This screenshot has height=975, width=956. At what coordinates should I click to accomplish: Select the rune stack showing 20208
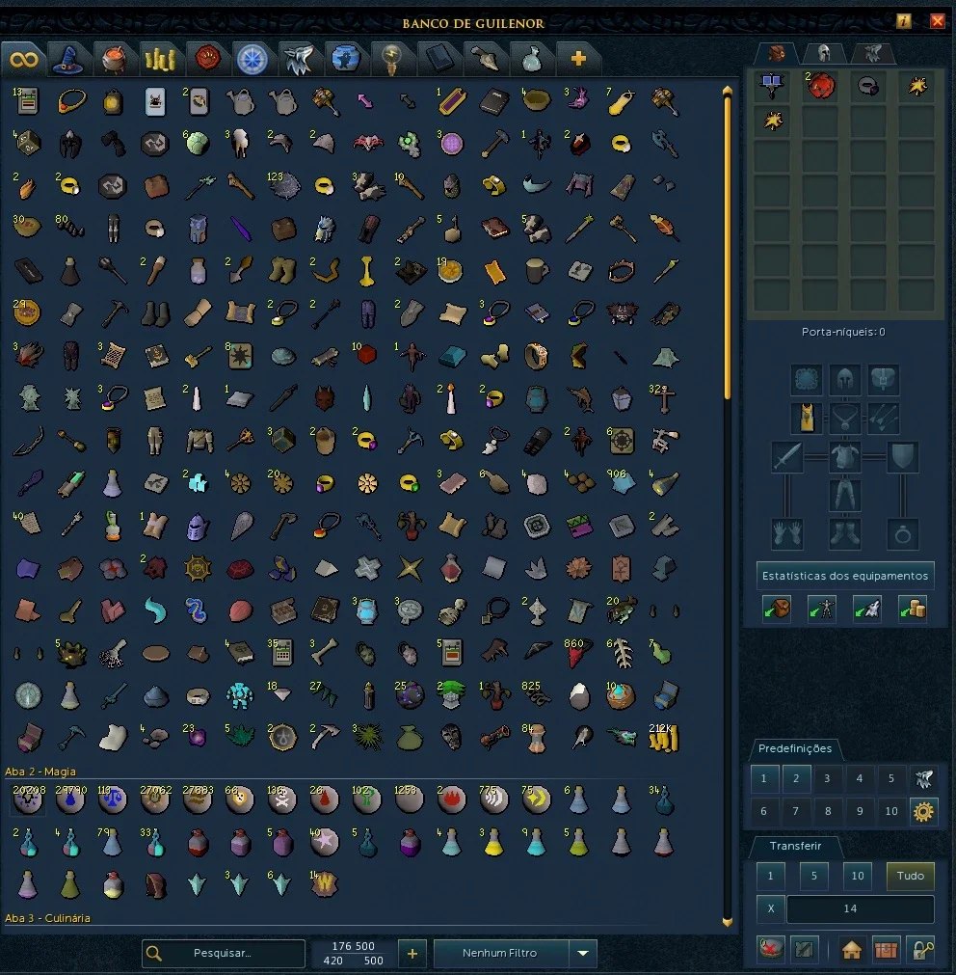(x=29, y=799)
